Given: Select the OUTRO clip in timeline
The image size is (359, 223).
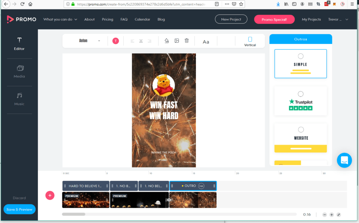Looking at the screenshot, I should [193, 186].
